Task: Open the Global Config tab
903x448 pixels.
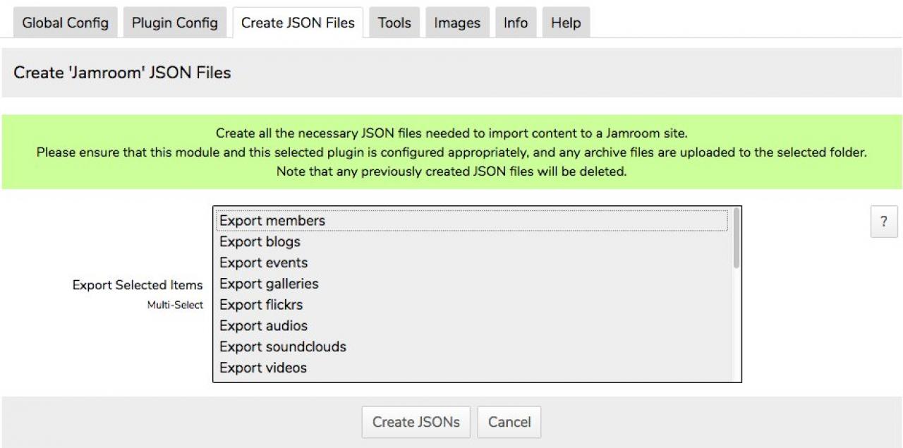Action: click(x=65, y=23)
